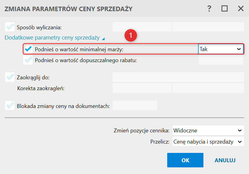Toggle the Zaokrąglij do checkbox
The image size is (249, 174).
point(10,78)
